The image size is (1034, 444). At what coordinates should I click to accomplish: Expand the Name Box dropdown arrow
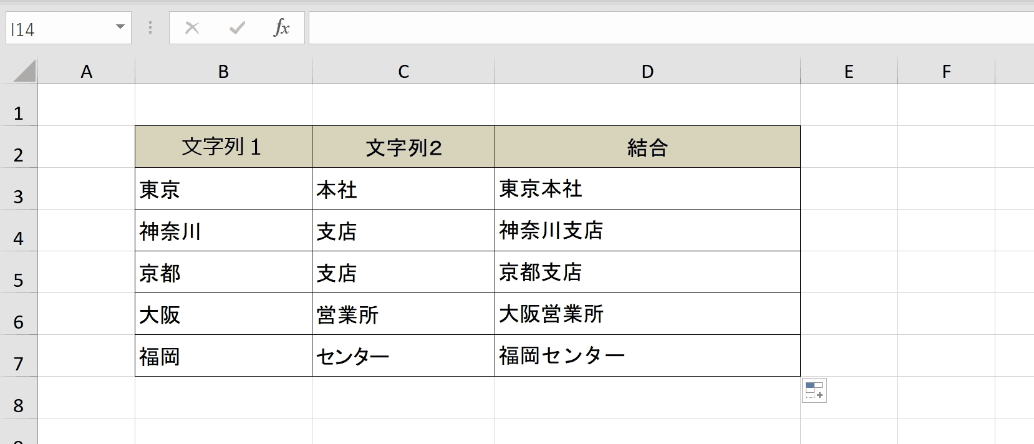120,27
